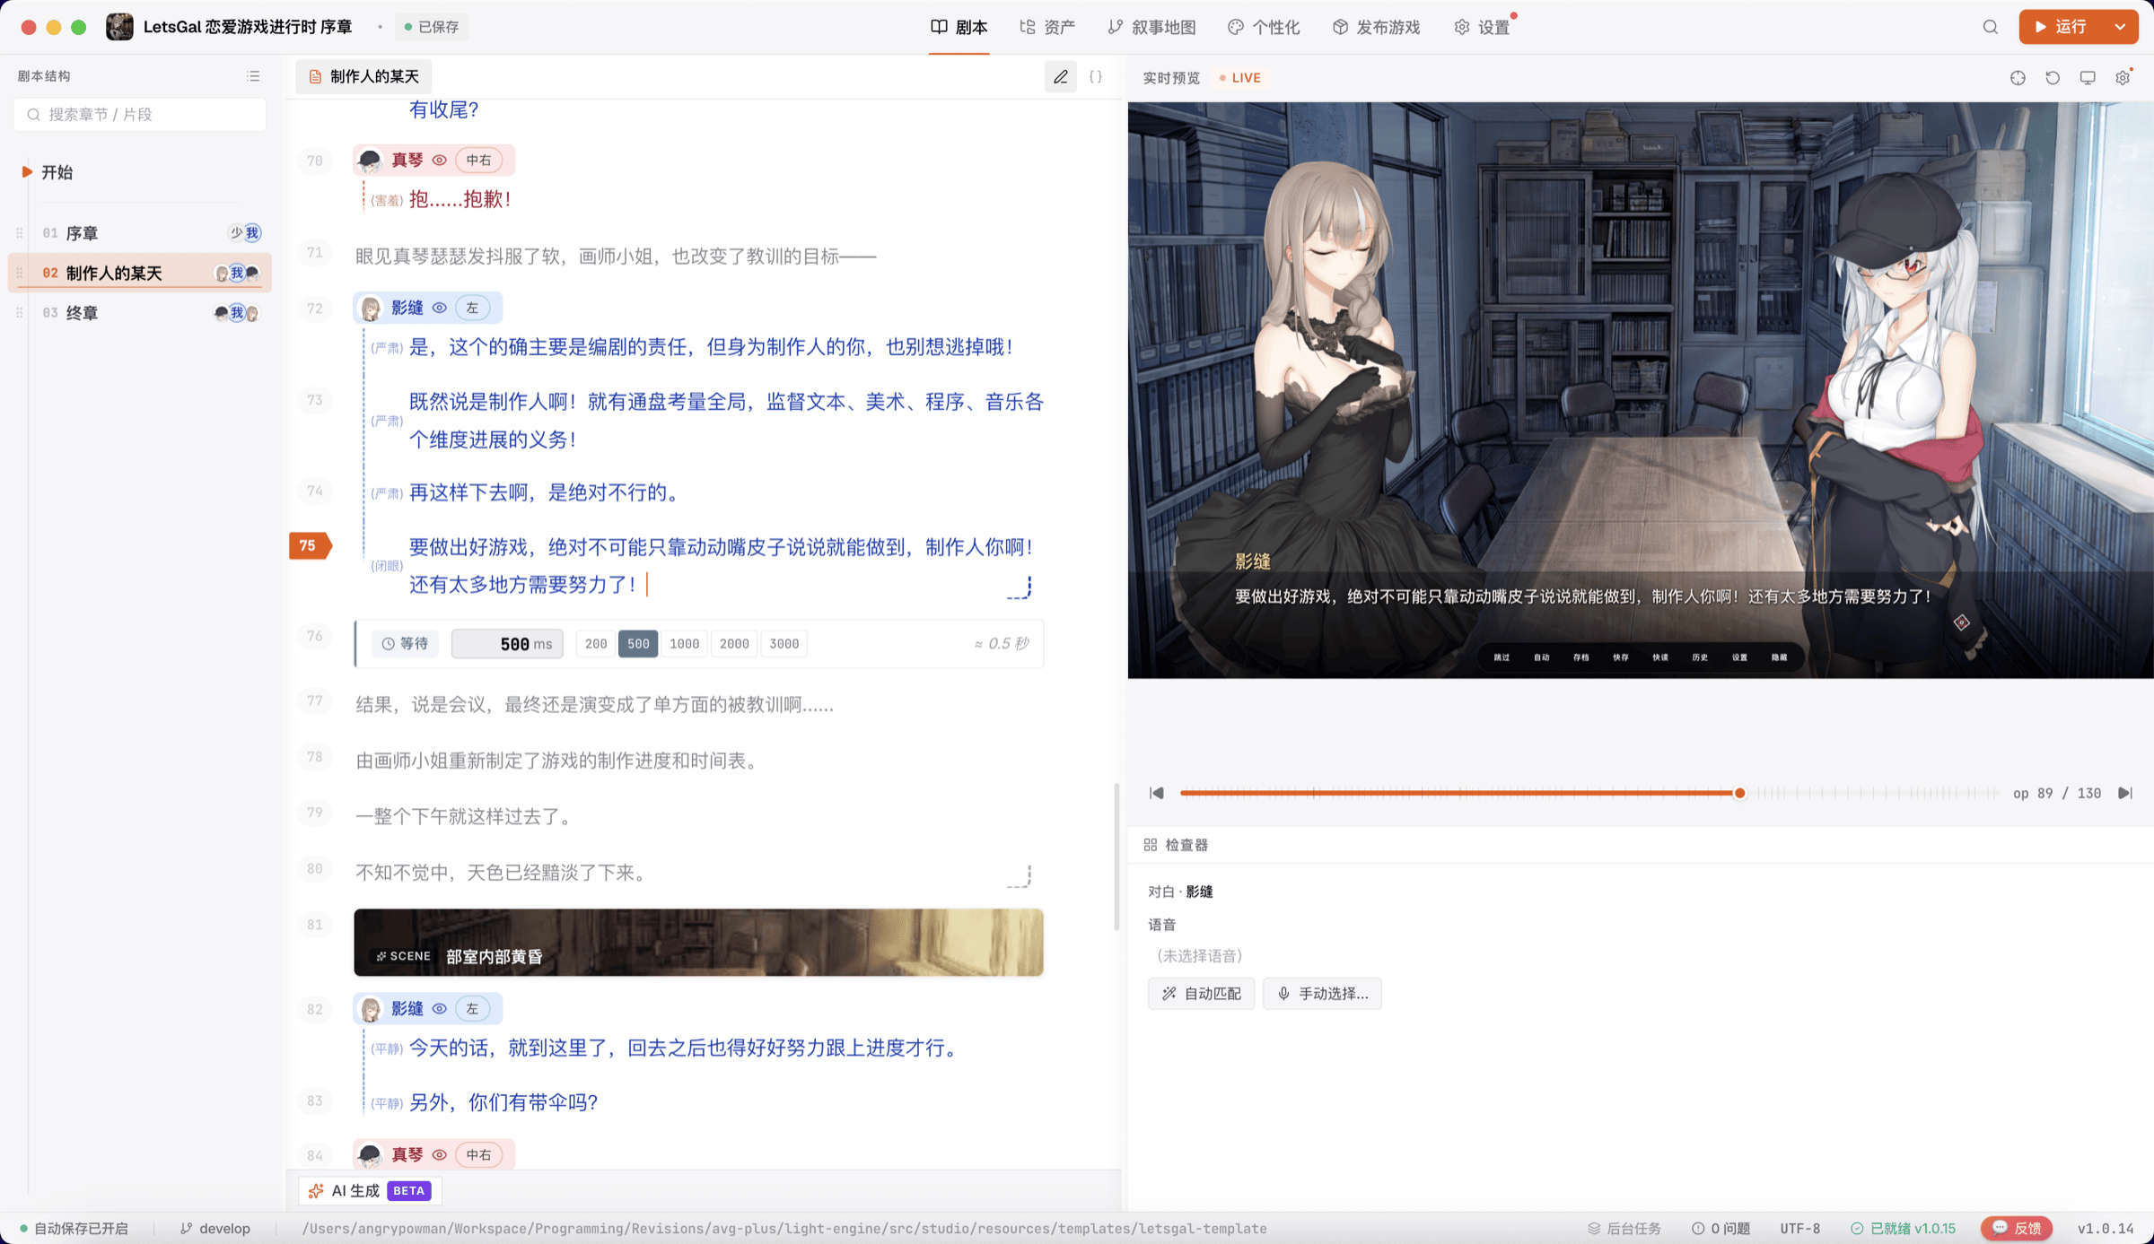Click the AI 生成 sparkle icon

pyautogui.click(x=316, y=1191)
